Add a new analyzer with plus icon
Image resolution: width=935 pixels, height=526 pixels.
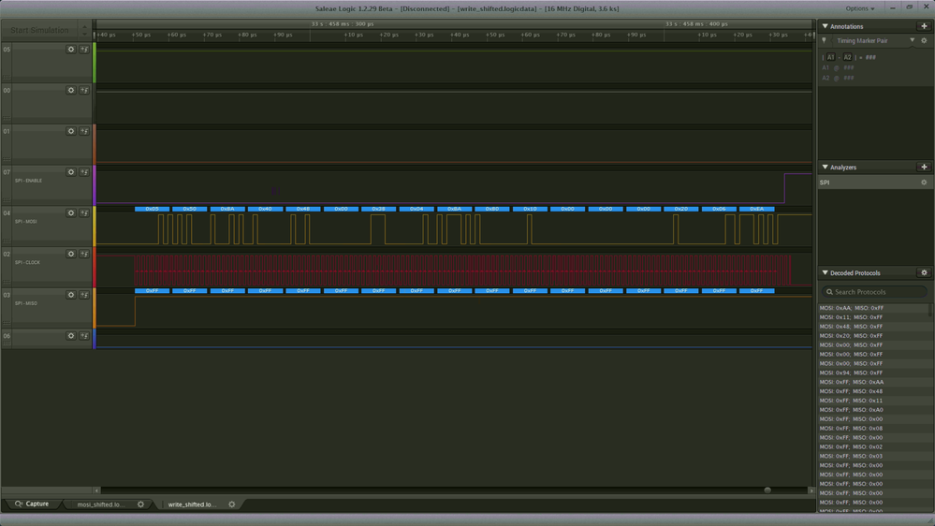click(x=924, y=167)
